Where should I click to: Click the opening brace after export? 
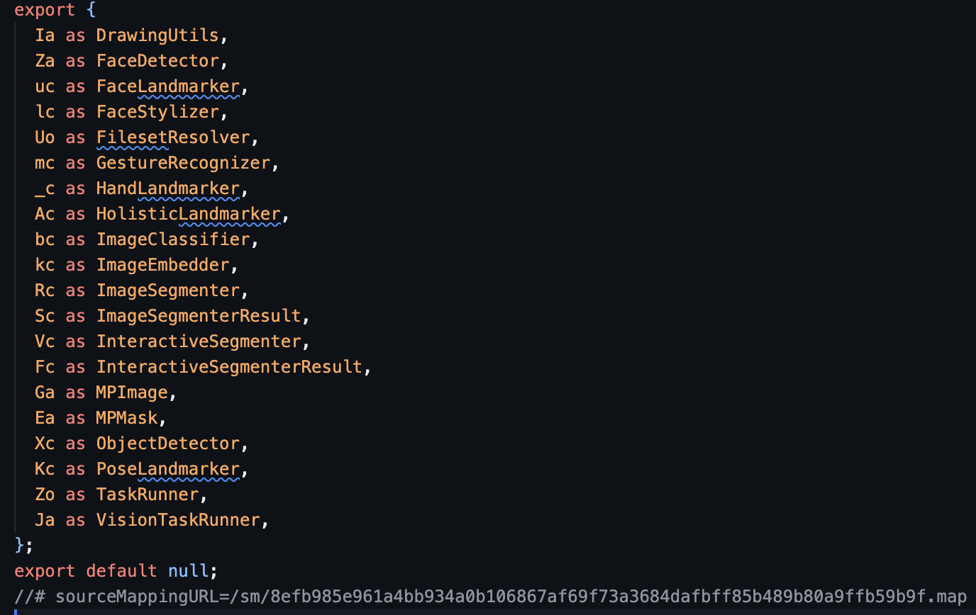91,10
